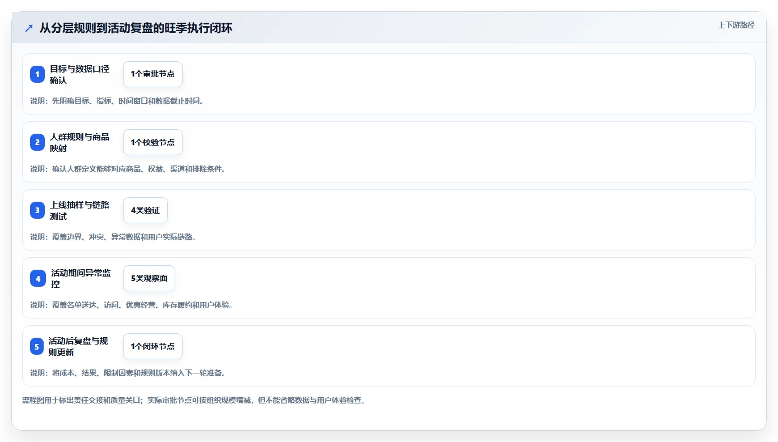Select the 4类验证 chip
778x442 pixels.
pos(145,210)
